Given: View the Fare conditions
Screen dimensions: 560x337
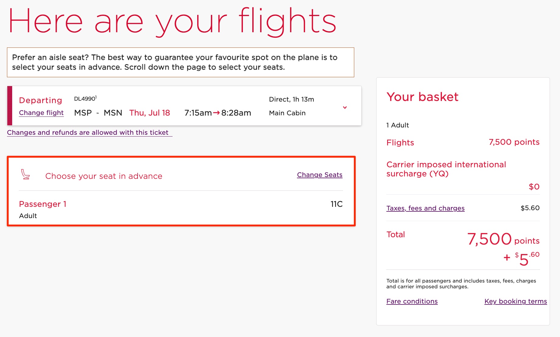Looking at the screenshot, I should tap(412, 301).
